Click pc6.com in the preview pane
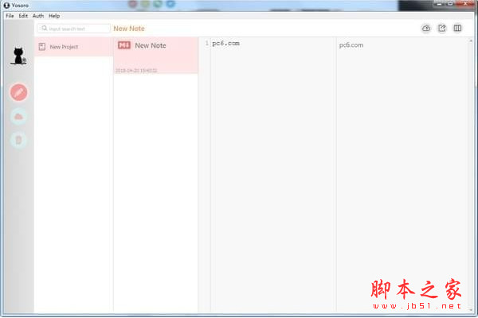 click(351, 45)
